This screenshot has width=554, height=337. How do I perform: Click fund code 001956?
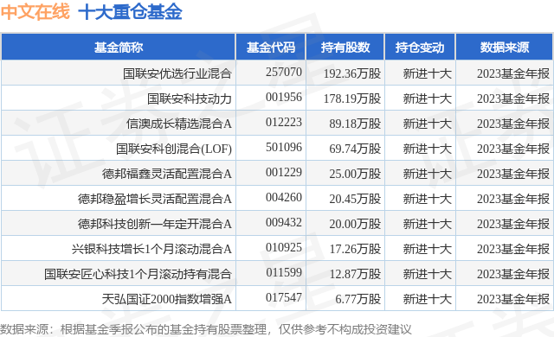pyautogui.click(x=284, y=97)
